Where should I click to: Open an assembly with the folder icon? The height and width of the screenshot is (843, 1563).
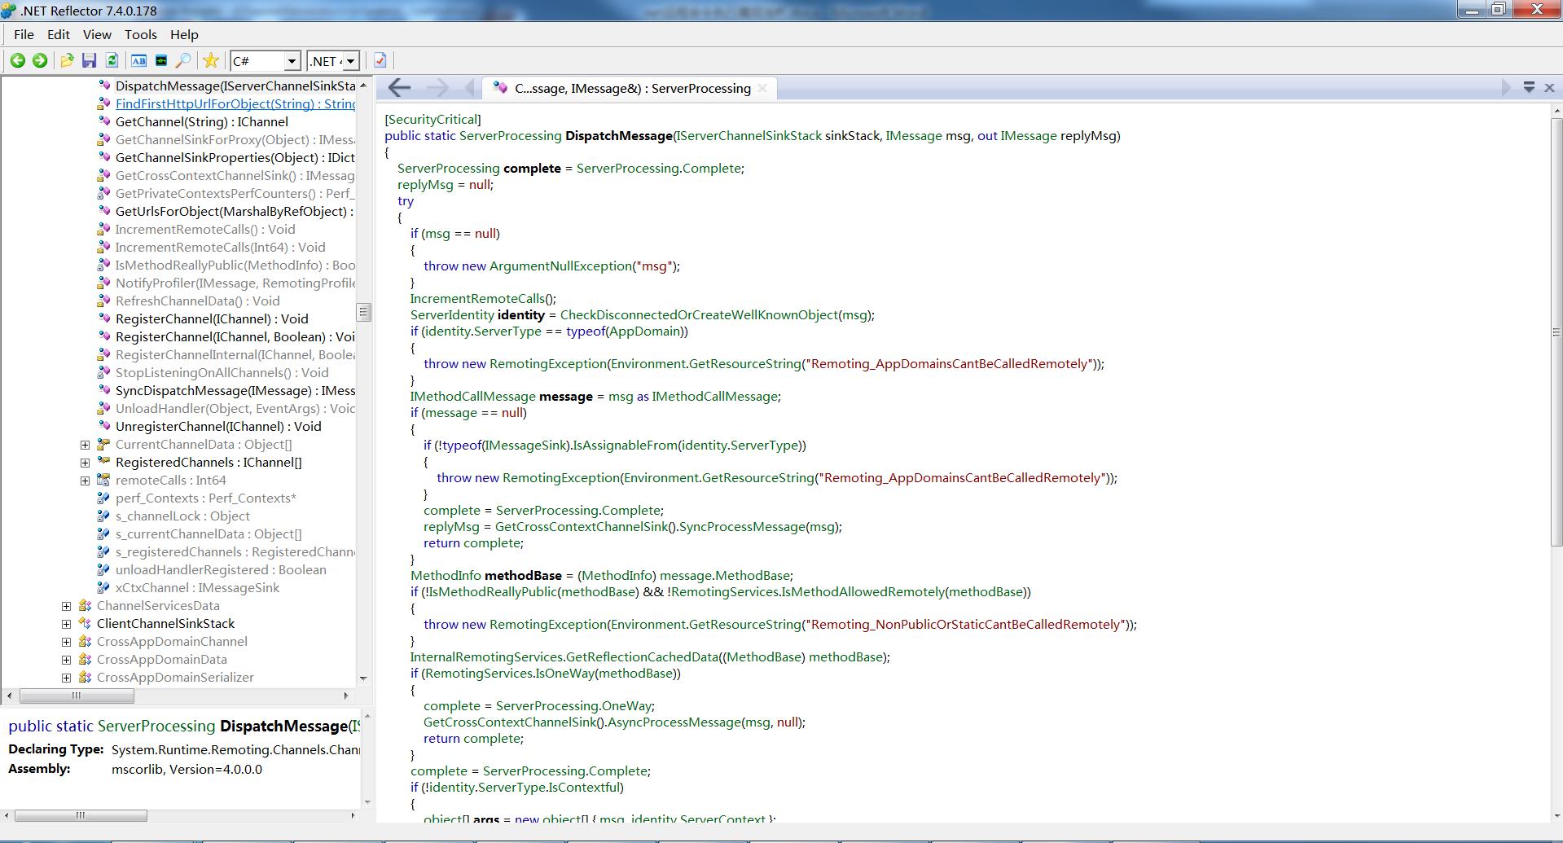(67, 61)
